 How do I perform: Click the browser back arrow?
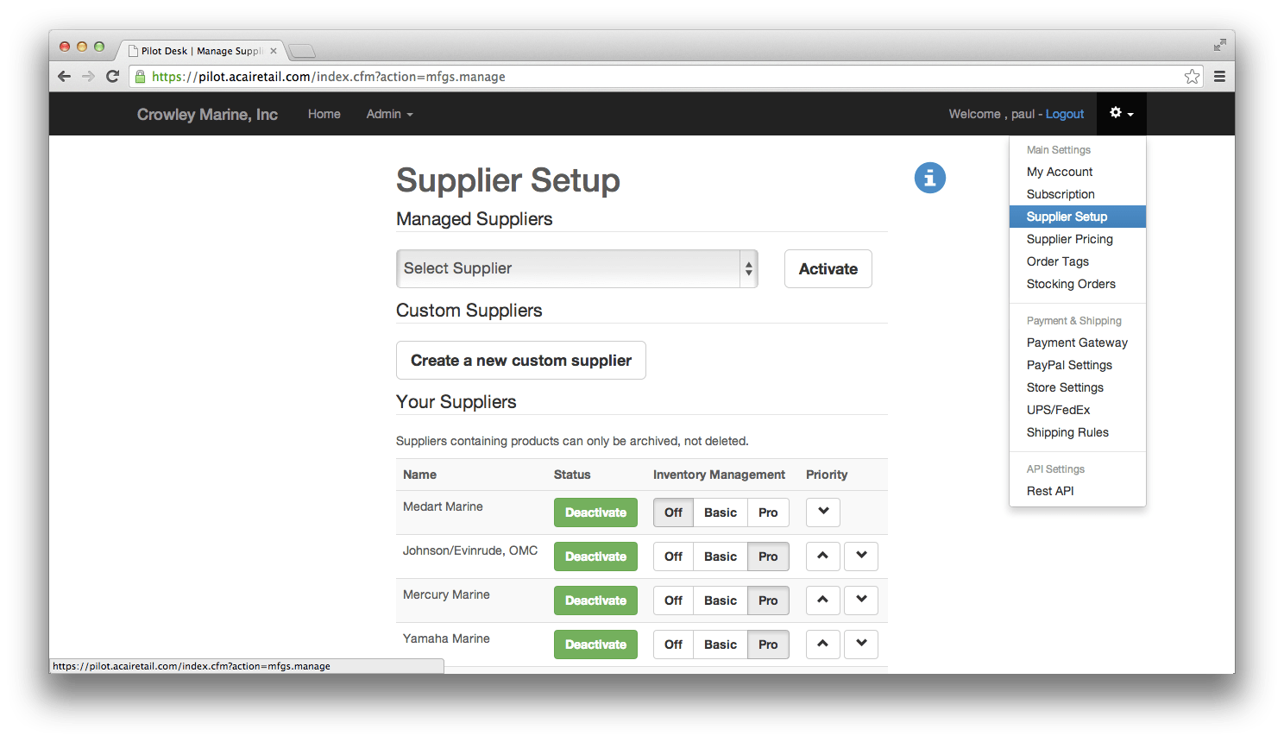click(x=65, y=76)
